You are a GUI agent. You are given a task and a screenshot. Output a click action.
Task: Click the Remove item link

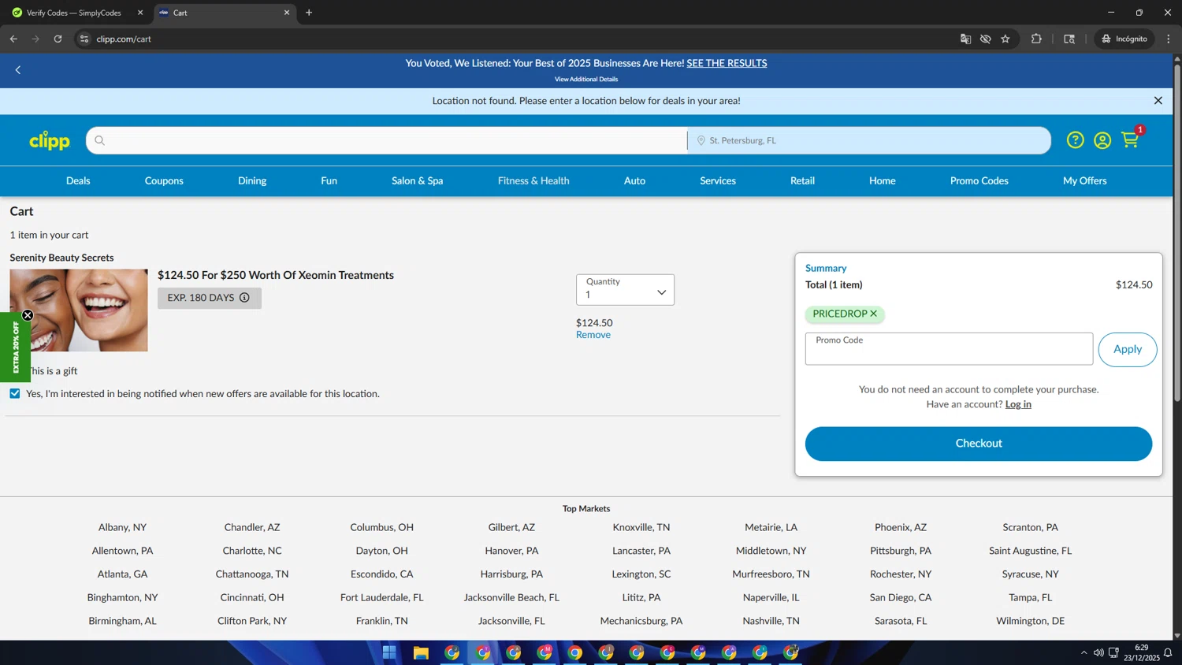coord(593,335)
